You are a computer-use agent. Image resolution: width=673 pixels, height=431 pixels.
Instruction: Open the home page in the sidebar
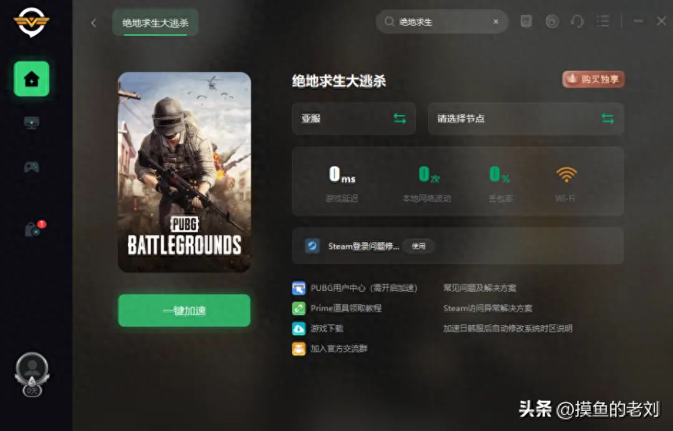(31, 79)
